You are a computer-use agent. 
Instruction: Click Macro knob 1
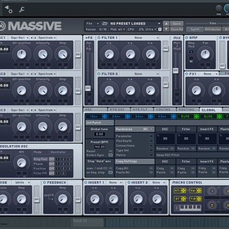[212, 191]
